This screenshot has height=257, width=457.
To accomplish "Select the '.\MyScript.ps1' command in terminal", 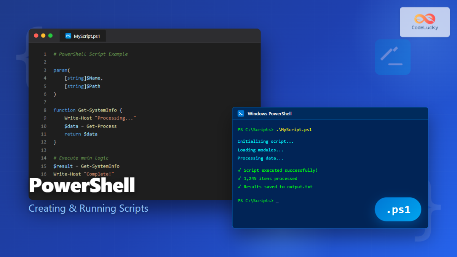I will click(295, 129).
